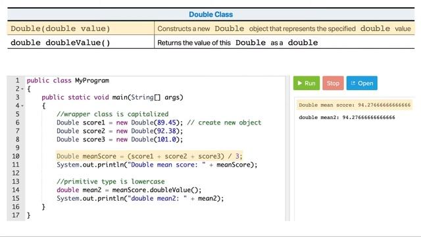The height and width of the screenshot is (237, 421).
Task: Click the 'double mean2 = meanScore.doubleValue()' line
Action: [129, 190]
